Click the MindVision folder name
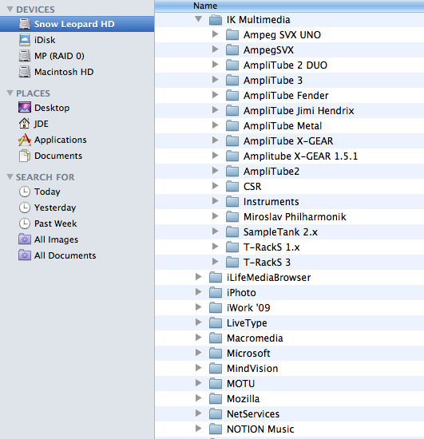The height and width of the screenshot is (439, 424). [x=252, y=369]
